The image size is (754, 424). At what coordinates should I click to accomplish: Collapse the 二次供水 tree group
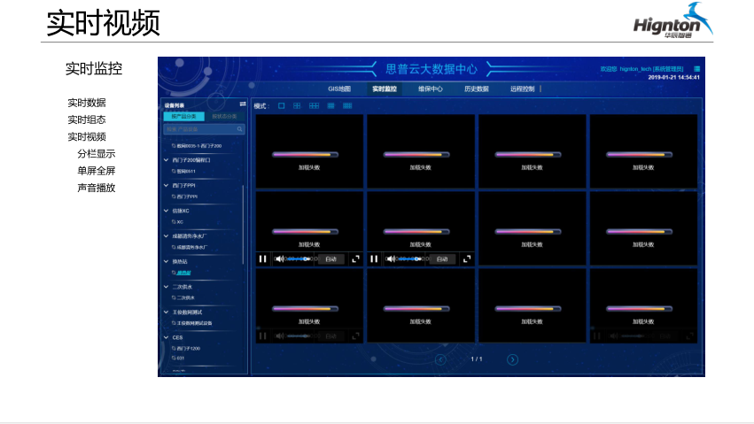pos(166,287)
